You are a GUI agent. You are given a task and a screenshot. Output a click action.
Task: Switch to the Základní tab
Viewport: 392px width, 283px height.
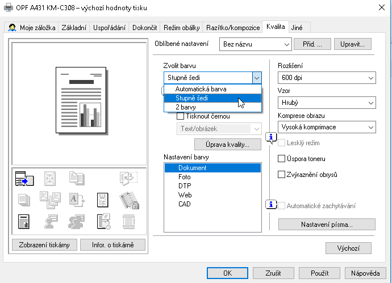(x=74, y=27)
